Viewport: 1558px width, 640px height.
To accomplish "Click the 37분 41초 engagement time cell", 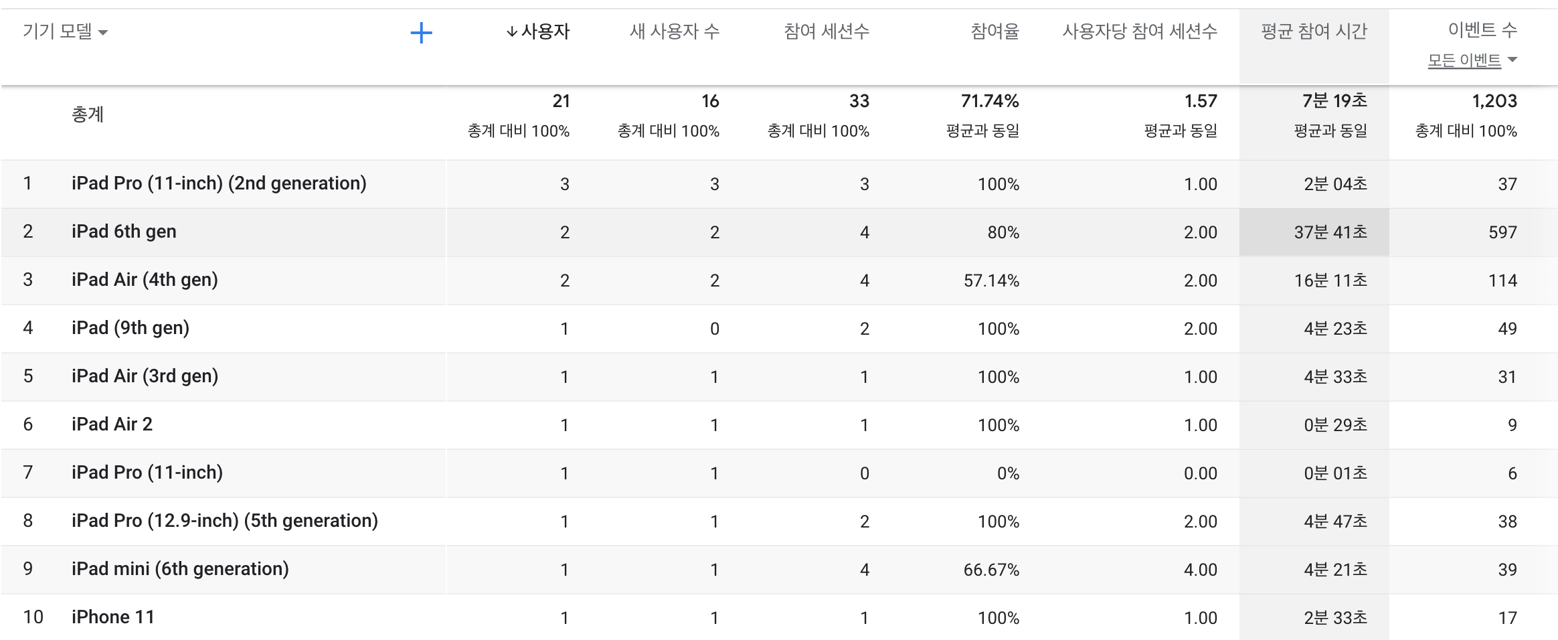I will (1330, 232).
